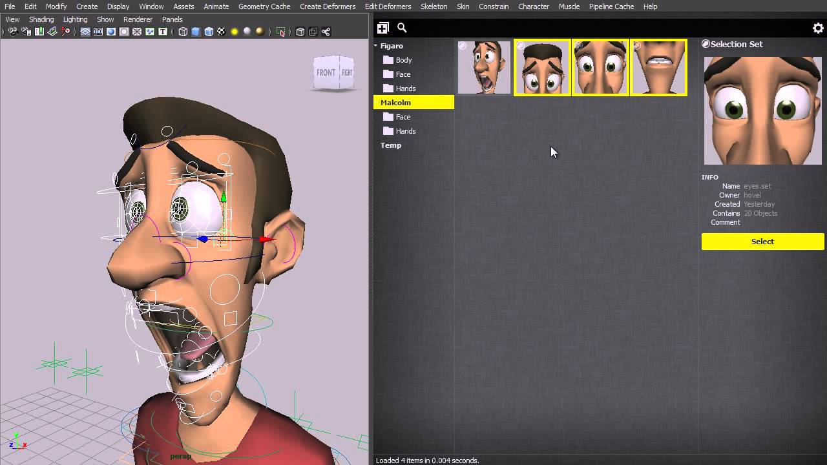The height and width of the screenshot is (465, 827).
Task: Select the Hands folder under Figaro
Action: tap(399, 88)
